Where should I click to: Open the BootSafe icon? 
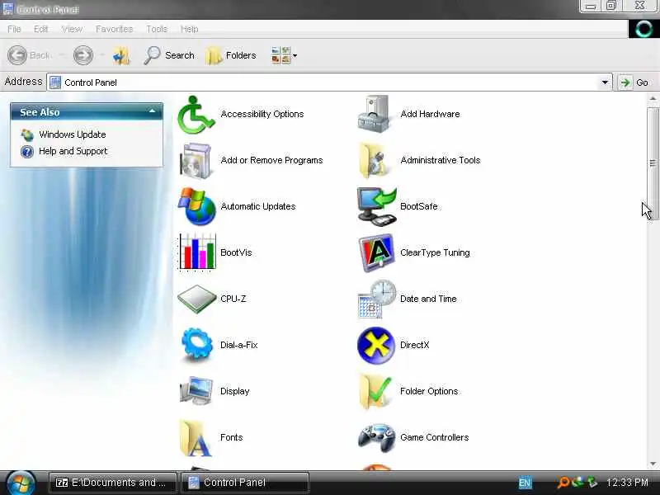pos(377,207)
